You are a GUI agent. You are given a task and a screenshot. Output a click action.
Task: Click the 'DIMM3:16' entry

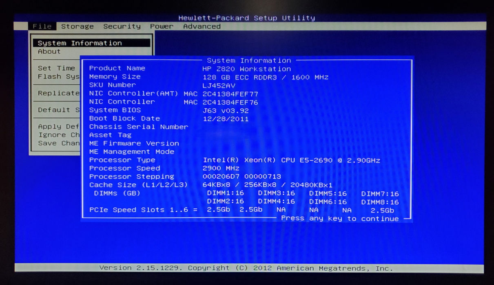[277, 193]
